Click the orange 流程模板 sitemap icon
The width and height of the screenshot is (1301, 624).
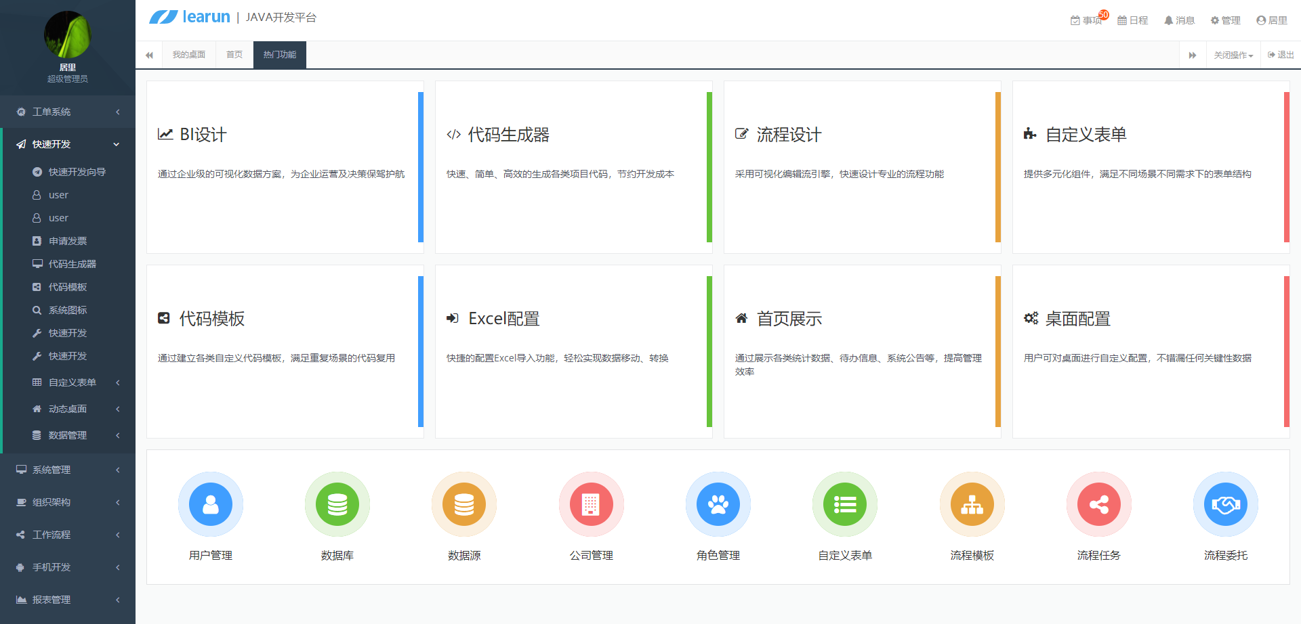pyautogui.click(x=972, y=505)
